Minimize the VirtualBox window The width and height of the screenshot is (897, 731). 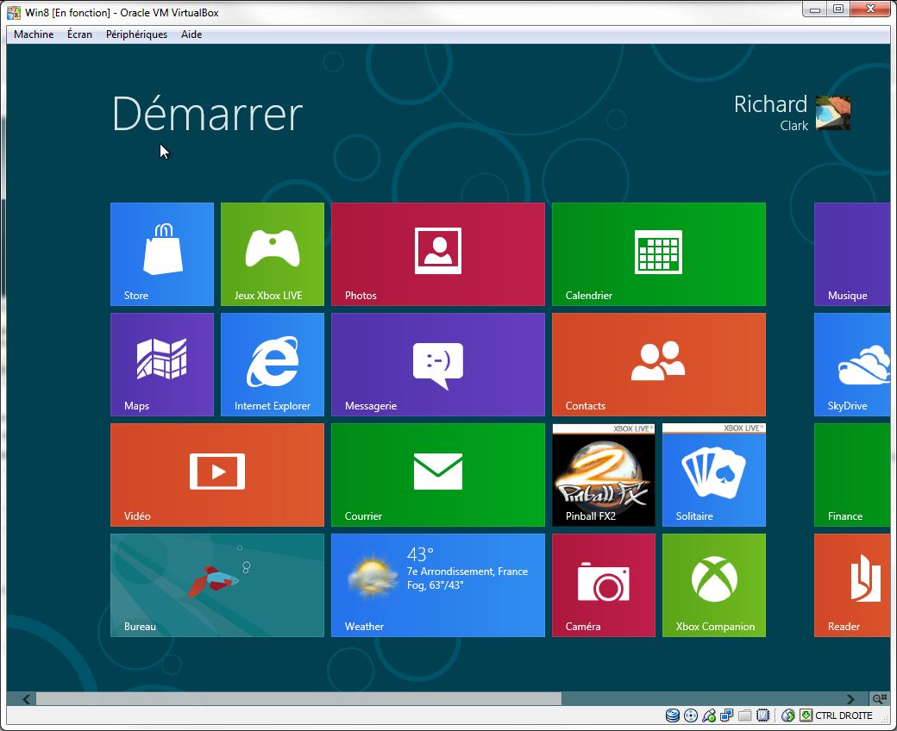pyautogui.click(x=815, y=9)
